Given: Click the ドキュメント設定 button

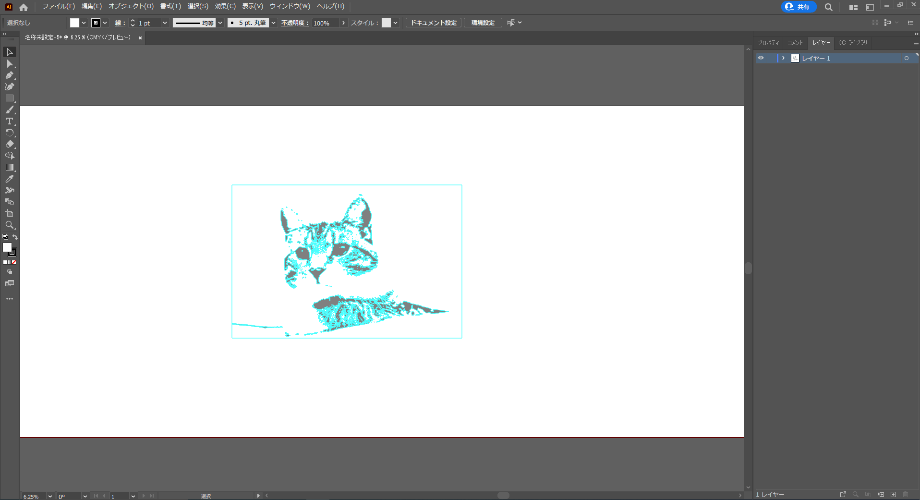Looking at the screenshot, I should click(433, 23).
